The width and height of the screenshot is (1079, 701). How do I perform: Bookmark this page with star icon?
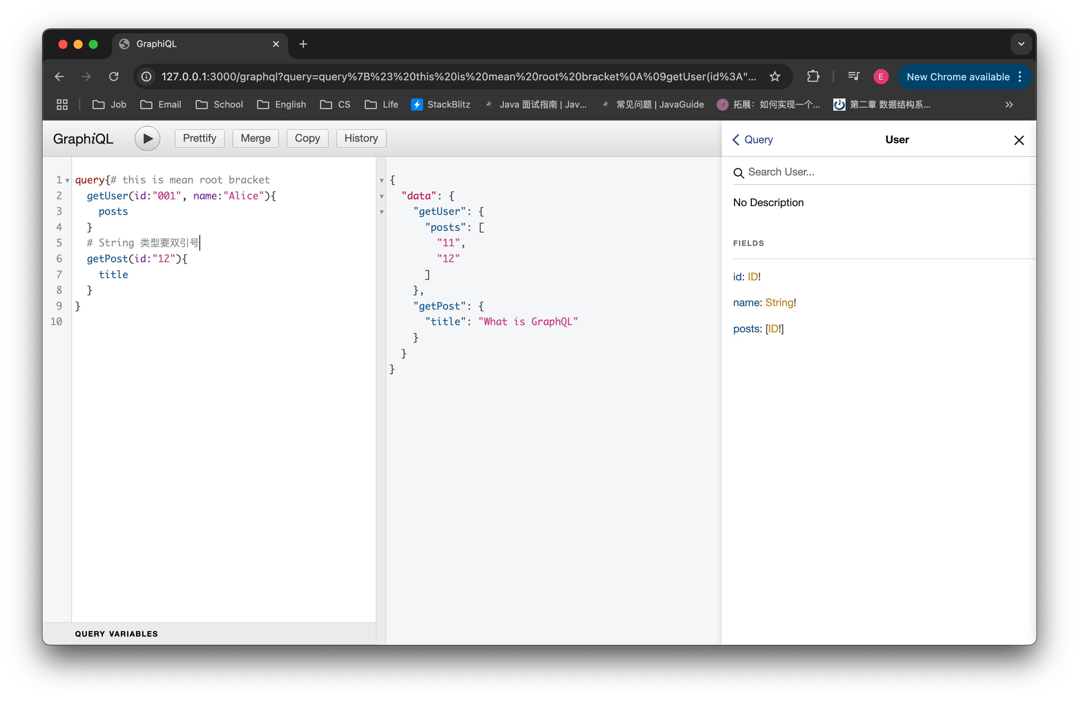pos(775,77)
